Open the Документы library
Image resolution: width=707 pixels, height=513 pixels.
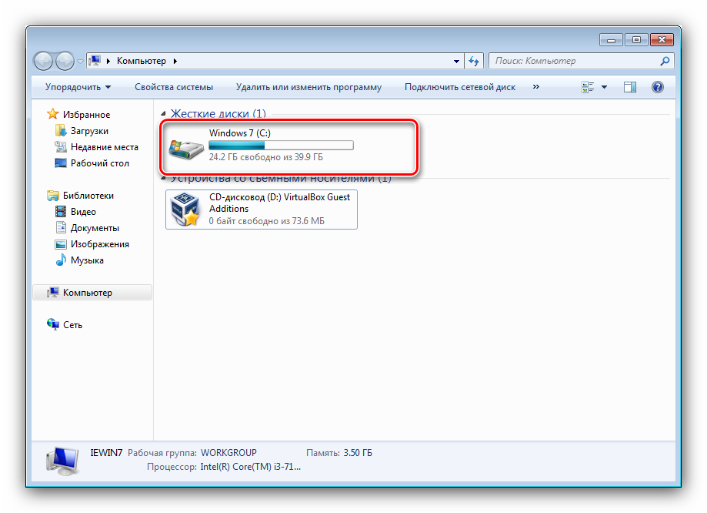point(95,228)
